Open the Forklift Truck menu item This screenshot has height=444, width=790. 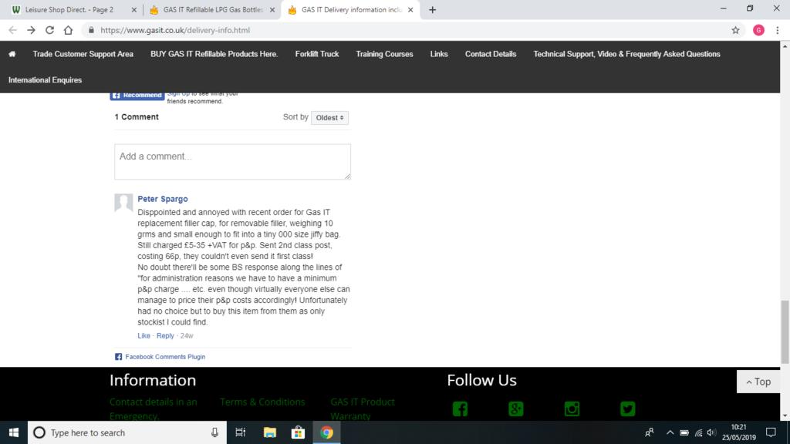coord(316,54)
